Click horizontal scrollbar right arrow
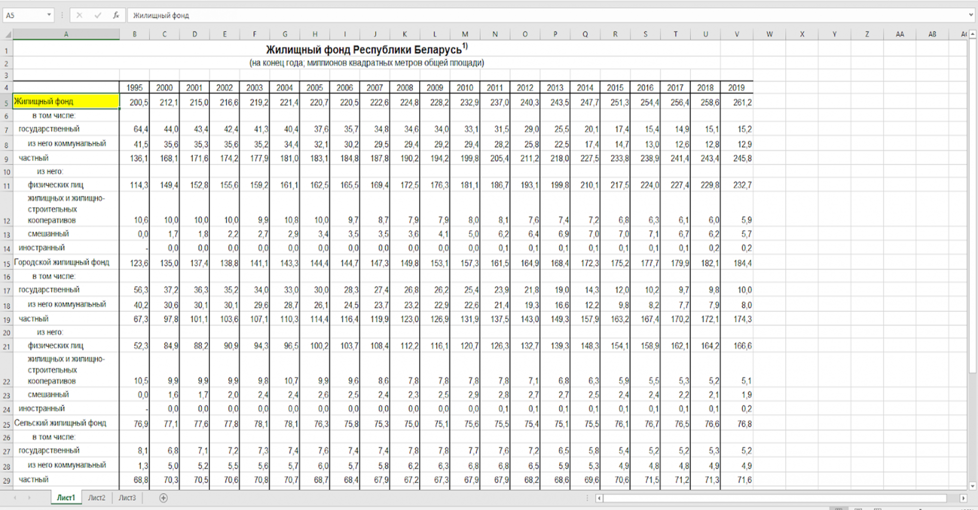This screenshot has width=978, height=510. pyautogui.click(x=963, y=498)
